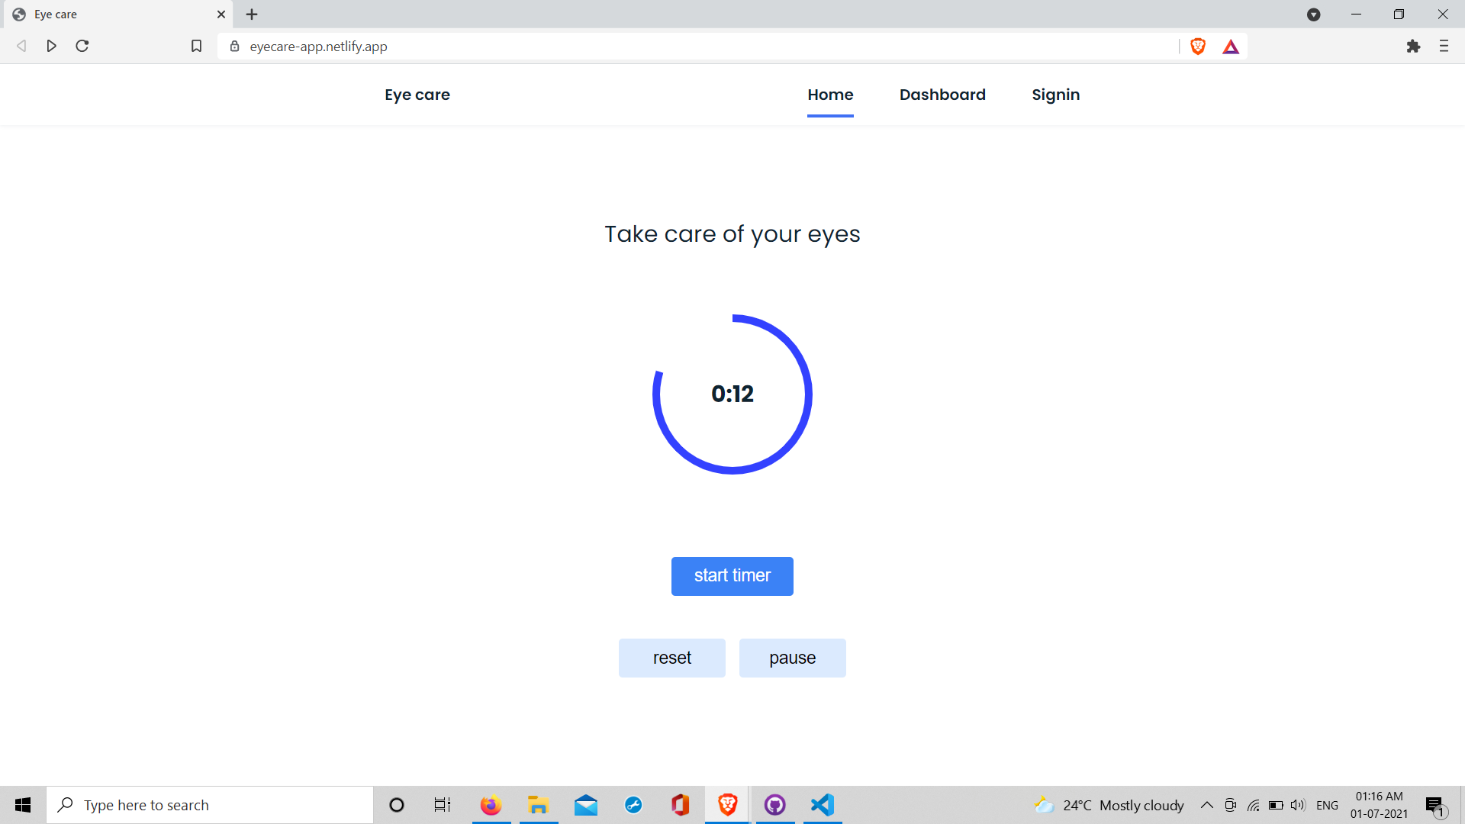Image resolution: width=1465 pixels, height=824 pixels.
Task: Expand the hidden system tray icons chevron
Action: tap(1207, 805)
